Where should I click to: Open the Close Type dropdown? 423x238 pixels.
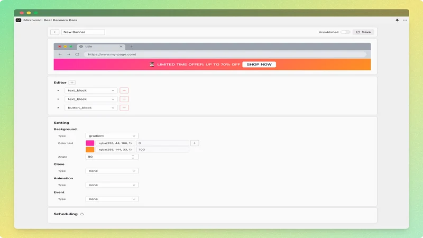pyautogui.click(x=112, y=171)
